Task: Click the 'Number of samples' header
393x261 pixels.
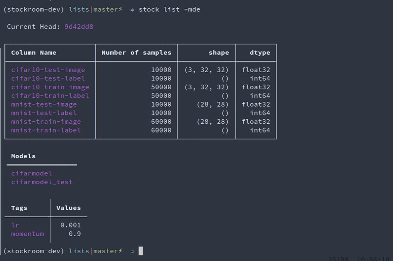Action: (137, 53)
